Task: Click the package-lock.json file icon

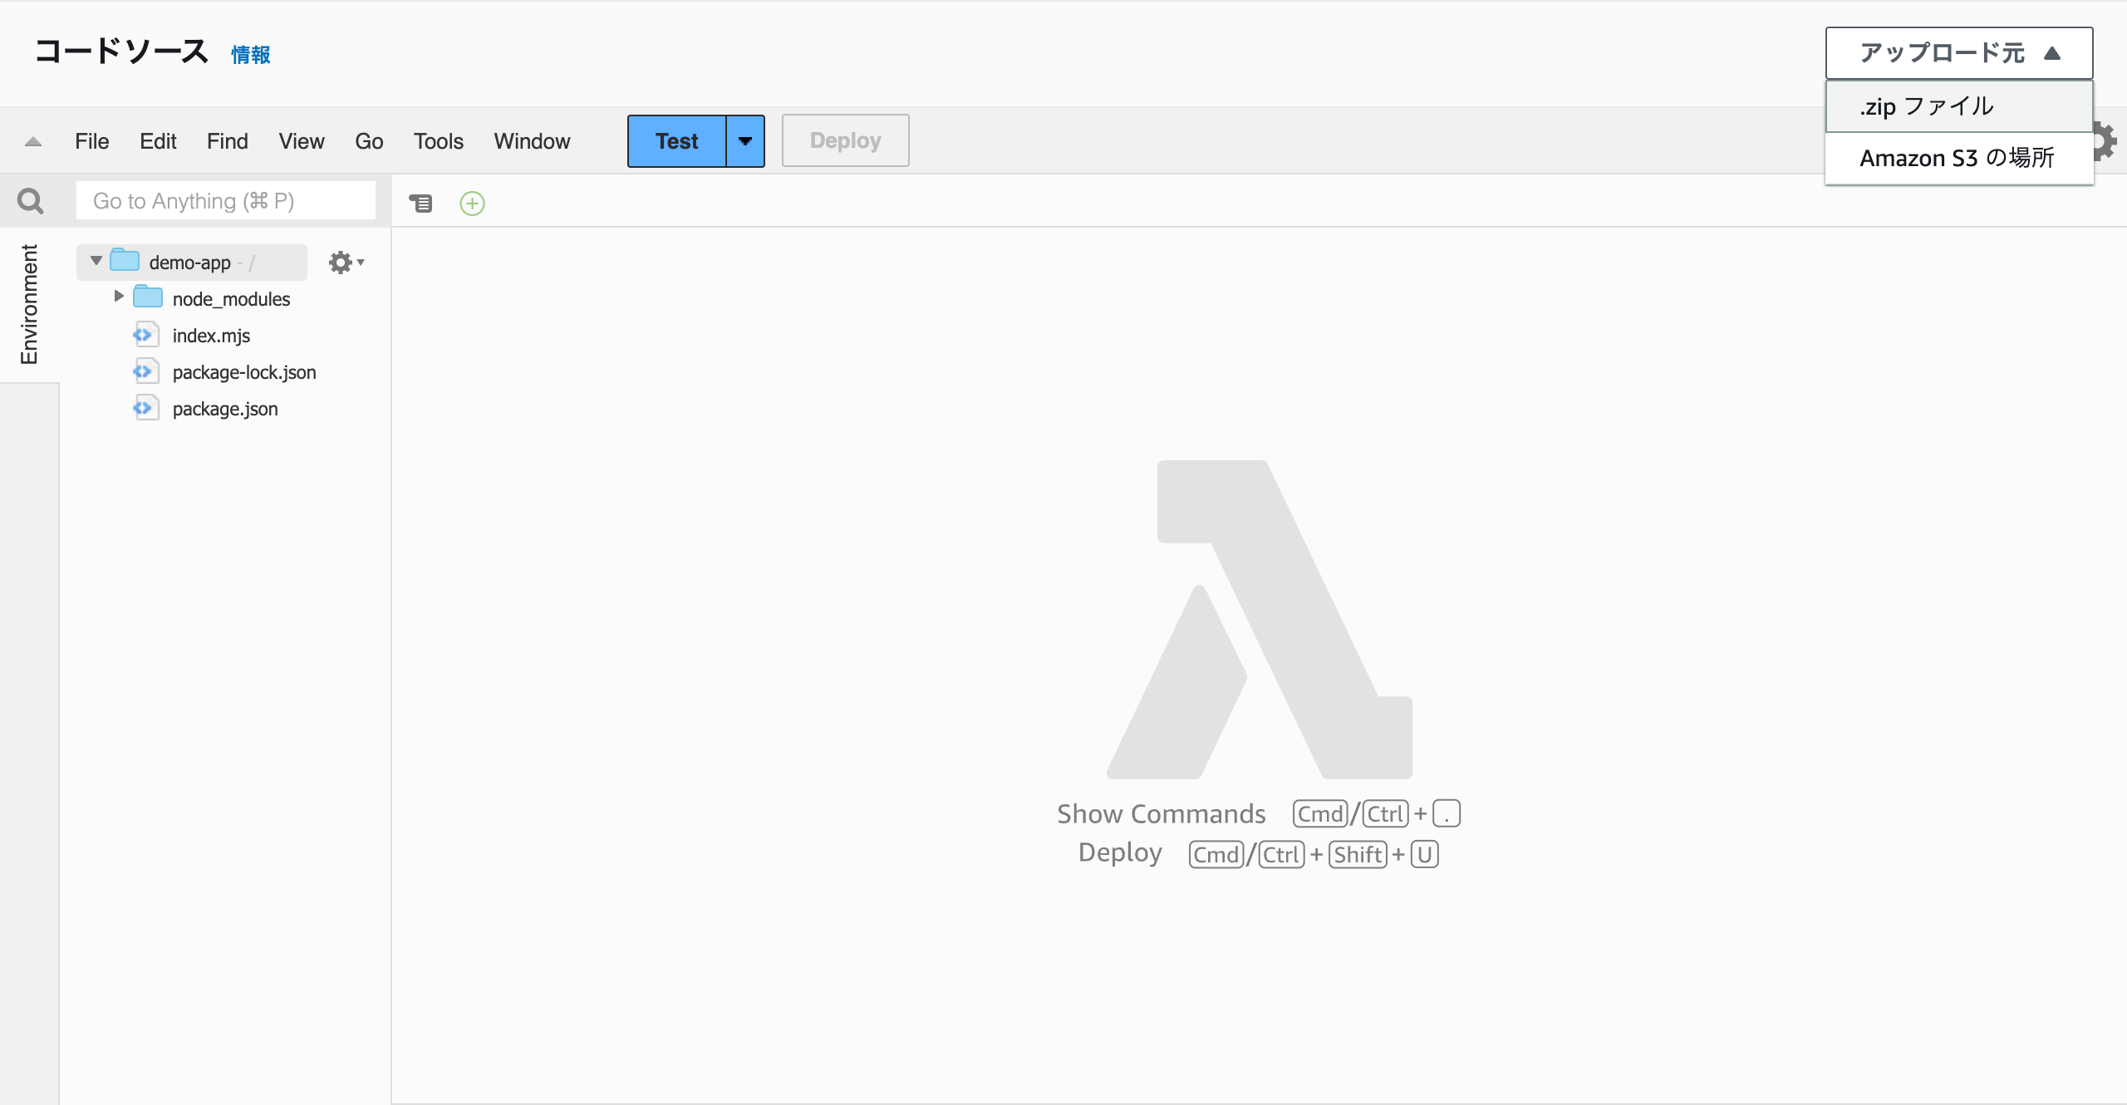Action: tap(145, 372)
